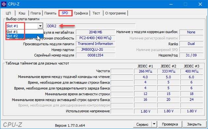Open the Графика tab
208x129 pixels.
coord(81,13)
